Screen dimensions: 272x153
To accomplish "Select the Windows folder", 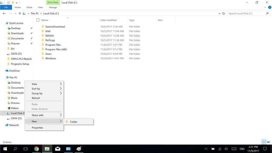I will [50, 58].
